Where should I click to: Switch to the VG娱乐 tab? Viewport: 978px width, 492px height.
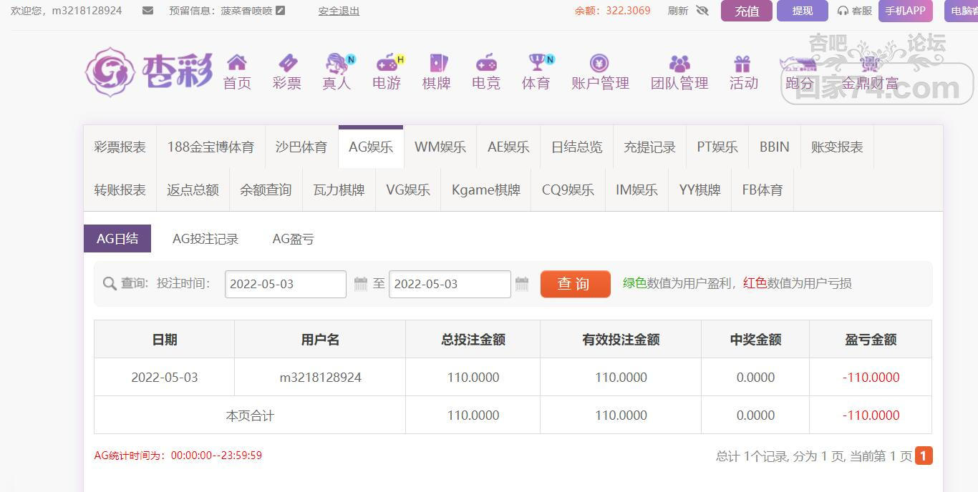click(x=408, y=190)
